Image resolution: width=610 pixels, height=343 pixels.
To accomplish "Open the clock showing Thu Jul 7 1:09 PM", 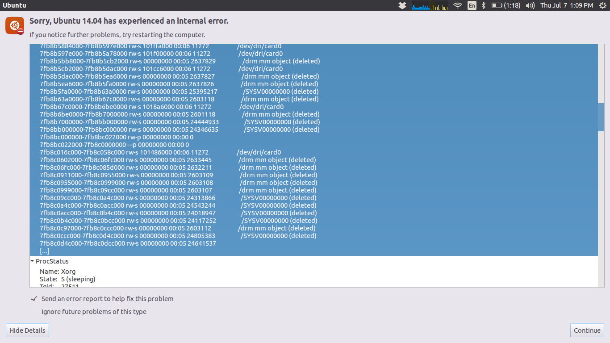I will tap(567, 5).
